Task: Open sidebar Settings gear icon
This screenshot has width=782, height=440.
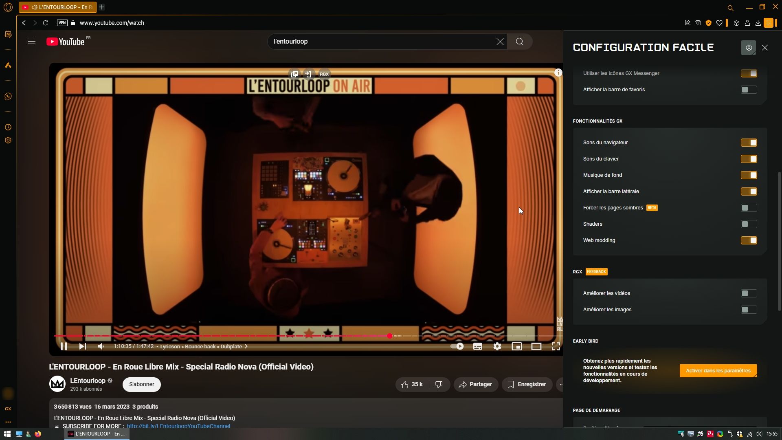Action: [8, 140]
